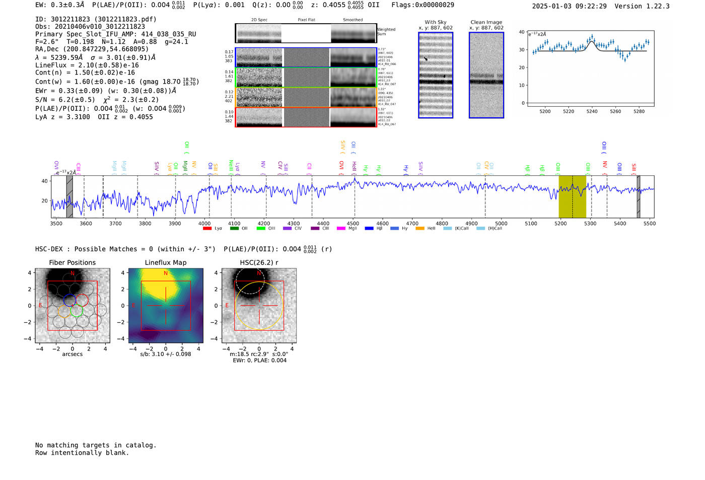Select the blue Hβ legend swatch
705x480 pixels.
click(x=369, y=229)
